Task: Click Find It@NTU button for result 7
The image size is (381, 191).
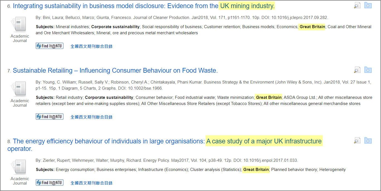Action: pos(50,117)
